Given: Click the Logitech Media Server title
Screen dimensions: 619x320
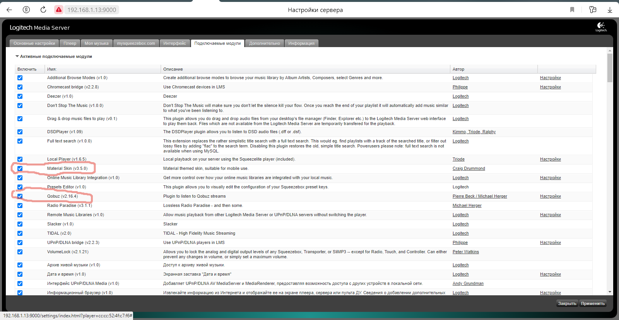Looking at the screenshot, I should [x=39, y=27].
